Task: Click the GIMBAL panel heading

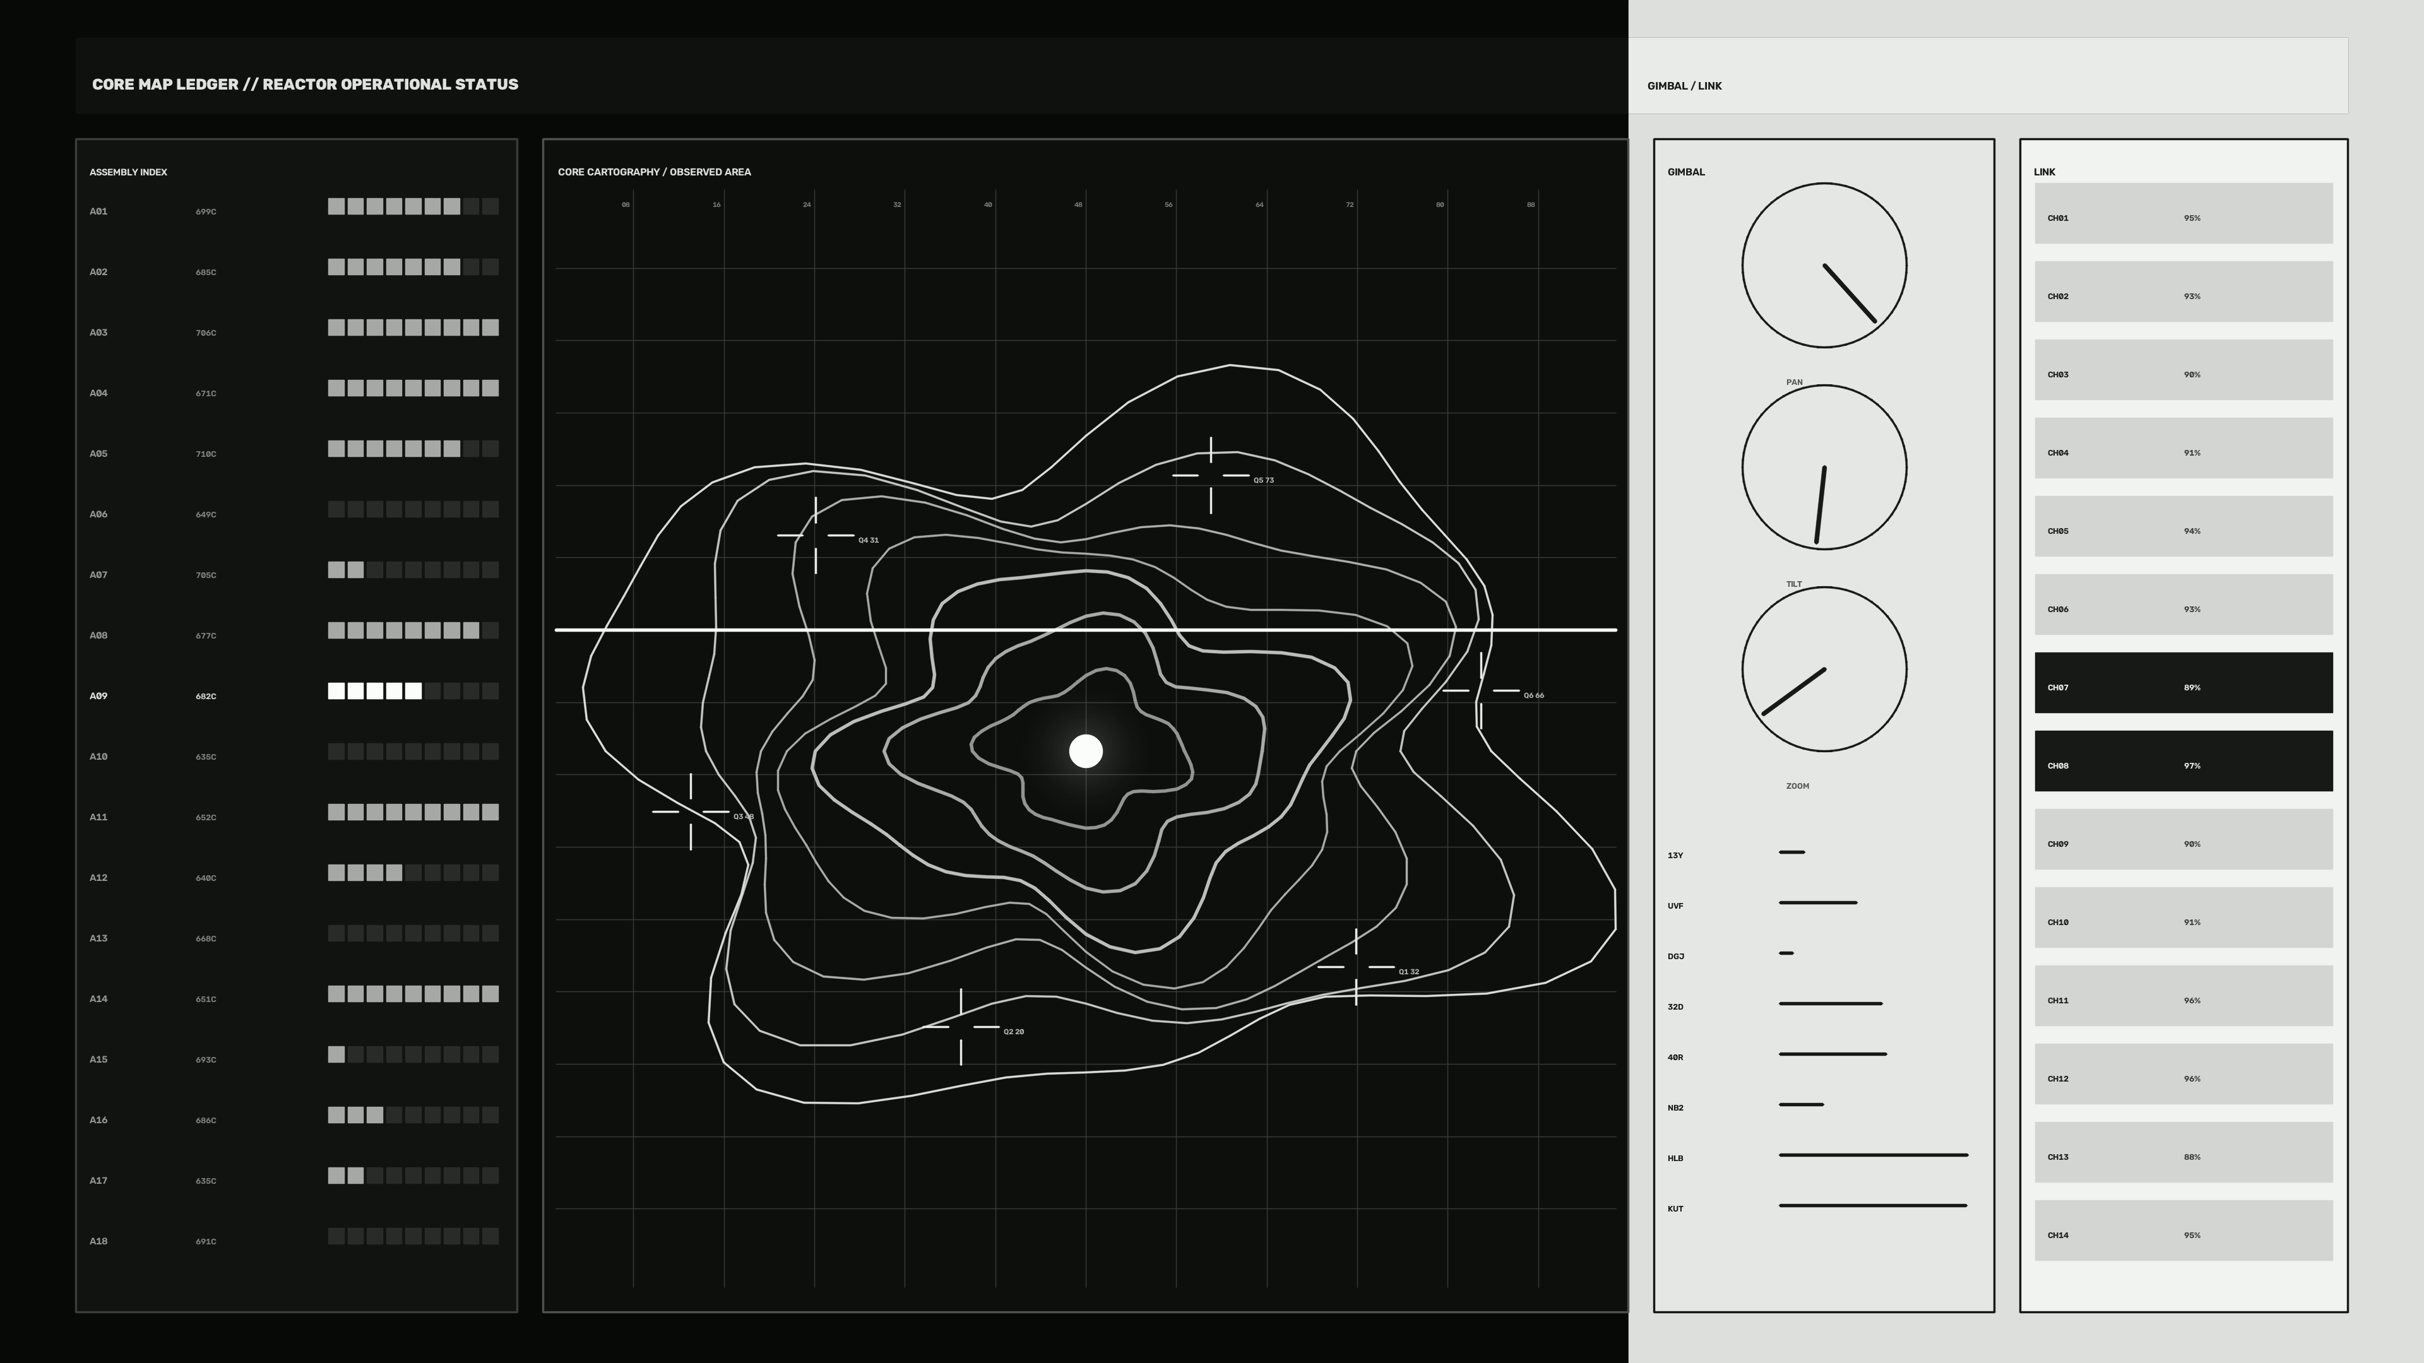Action: pos(1685,172)
